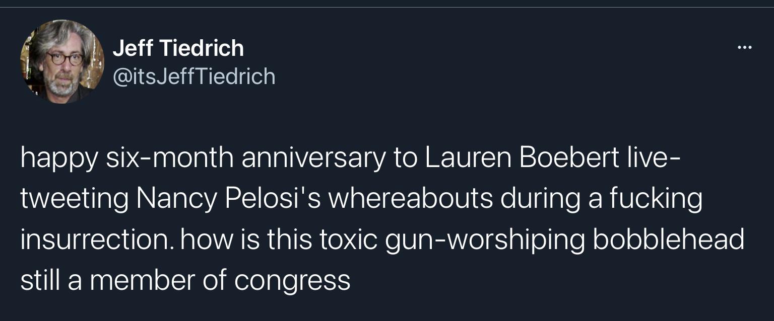Screen dimensions: 774x321
Task: Open the tweet options menu via the three dots
Action: (x=744, y=46)
